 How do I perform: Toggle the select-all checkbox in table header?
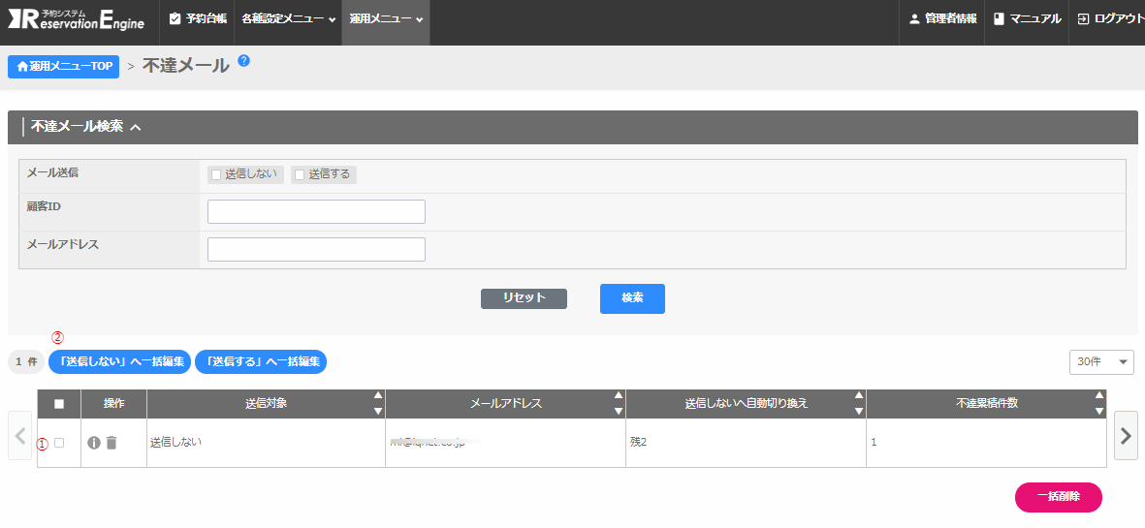pos(59,404)
